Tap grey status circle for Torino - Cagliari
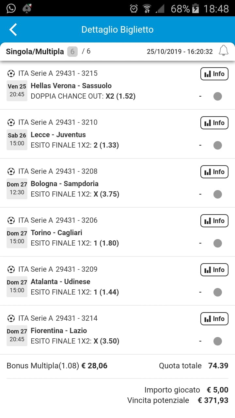This screenshot has width=235, height=418. click(218, 243)
